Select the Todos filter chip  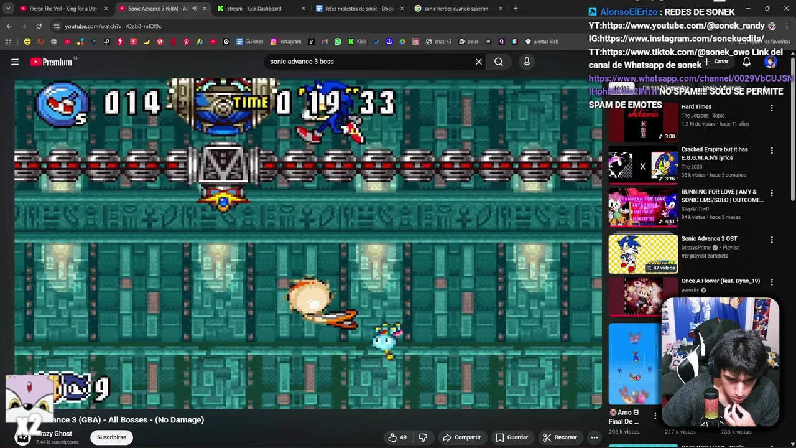tap(622, 88)
